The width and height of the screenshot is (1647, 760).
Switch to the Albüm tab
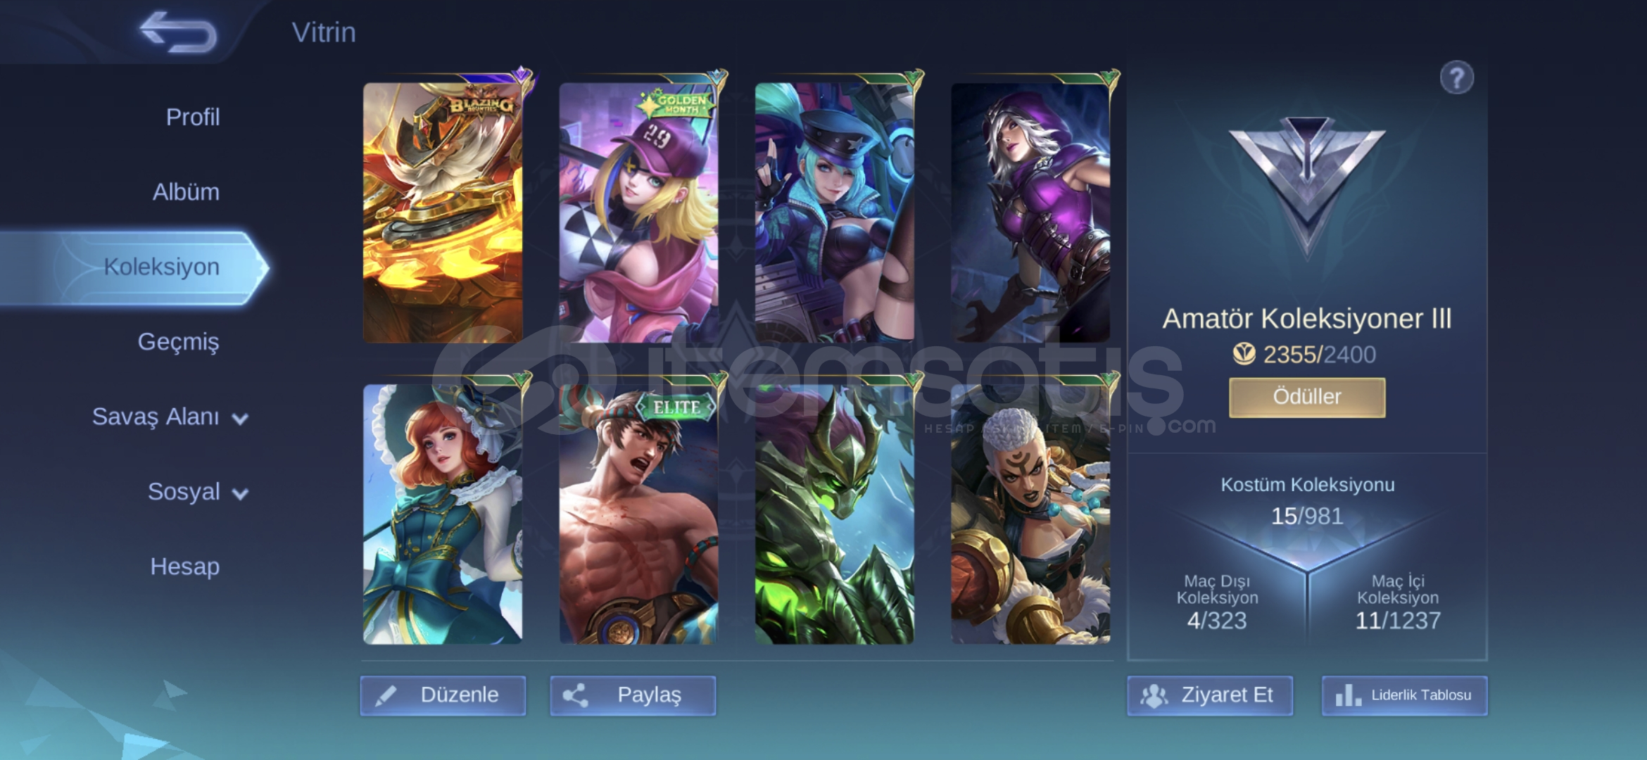click(186, 191)
